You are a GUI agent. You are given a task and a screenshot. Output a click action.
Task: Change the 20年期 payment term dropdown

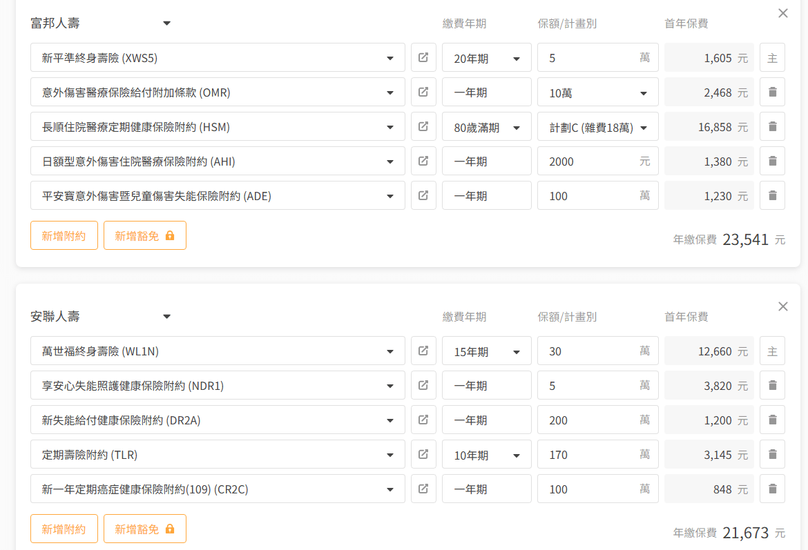point(486,58)
